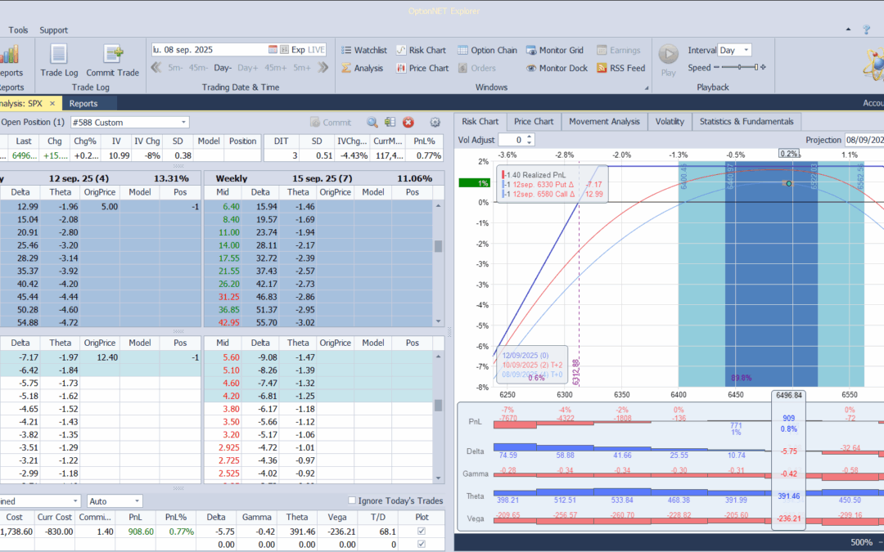Open the #588 Custom position dropdown
Viewport: 884px width, 552px height.
[184, 122]
